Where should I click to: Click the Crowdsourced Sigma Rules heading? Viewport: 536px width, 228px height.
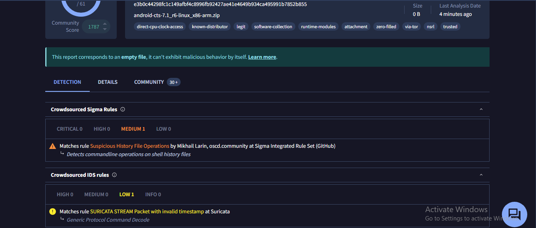pos(84,109)
